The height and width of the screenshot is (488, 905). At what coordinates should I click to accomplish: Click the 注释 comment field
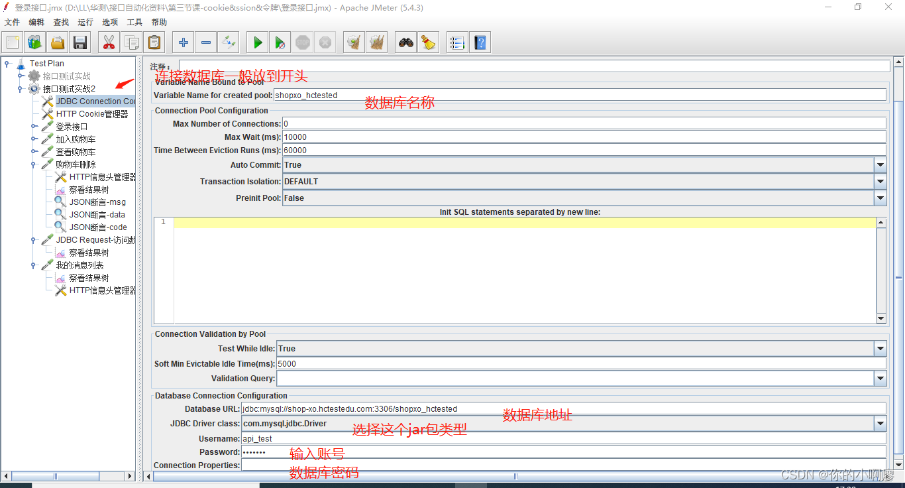pos(534,66)
